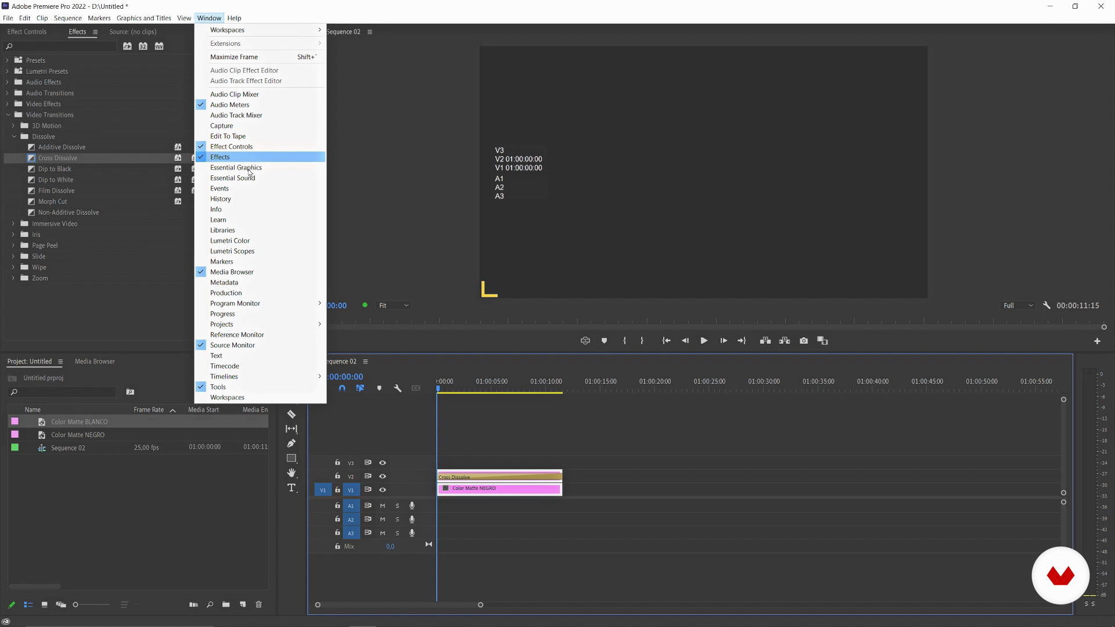Expand the Immersive Video folder
This screenshot has height=627, width=1115.
[x=13, y=224]
